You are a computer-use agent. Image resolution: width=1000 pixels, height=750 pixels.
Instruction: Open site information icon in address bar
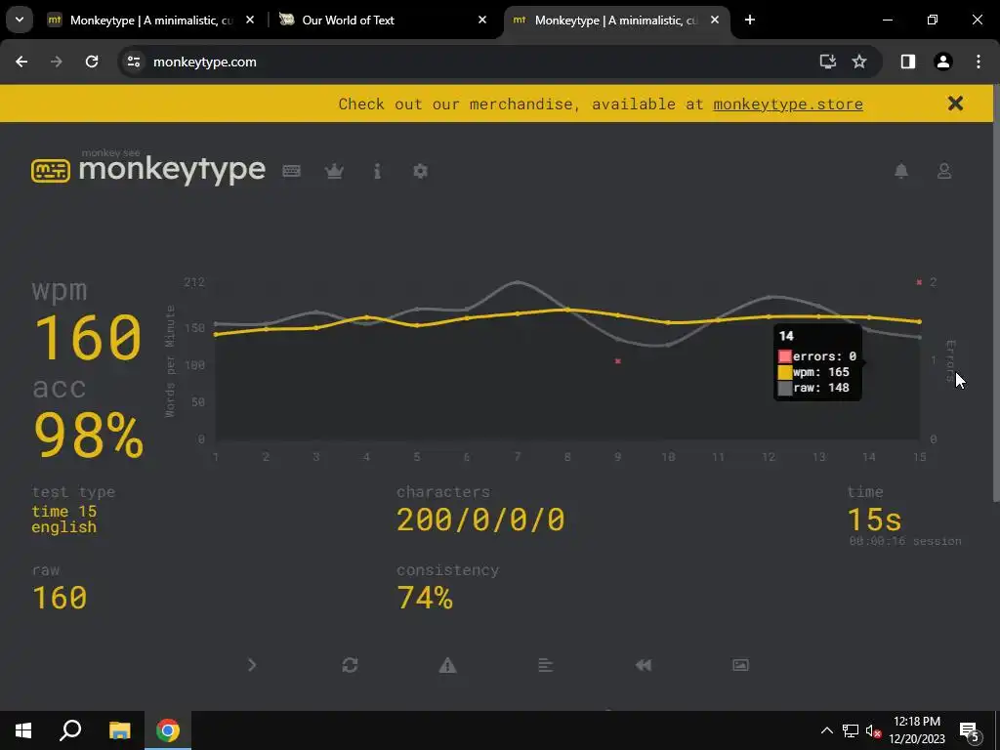tap(133, 62)
